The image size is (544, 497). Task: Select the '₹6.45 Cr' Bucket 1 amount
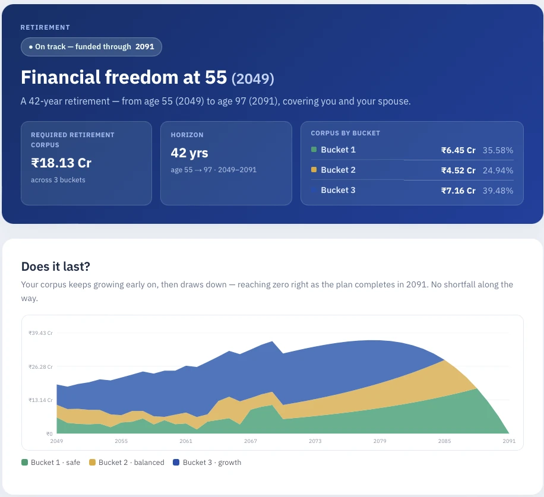click(x=458, y=150)
